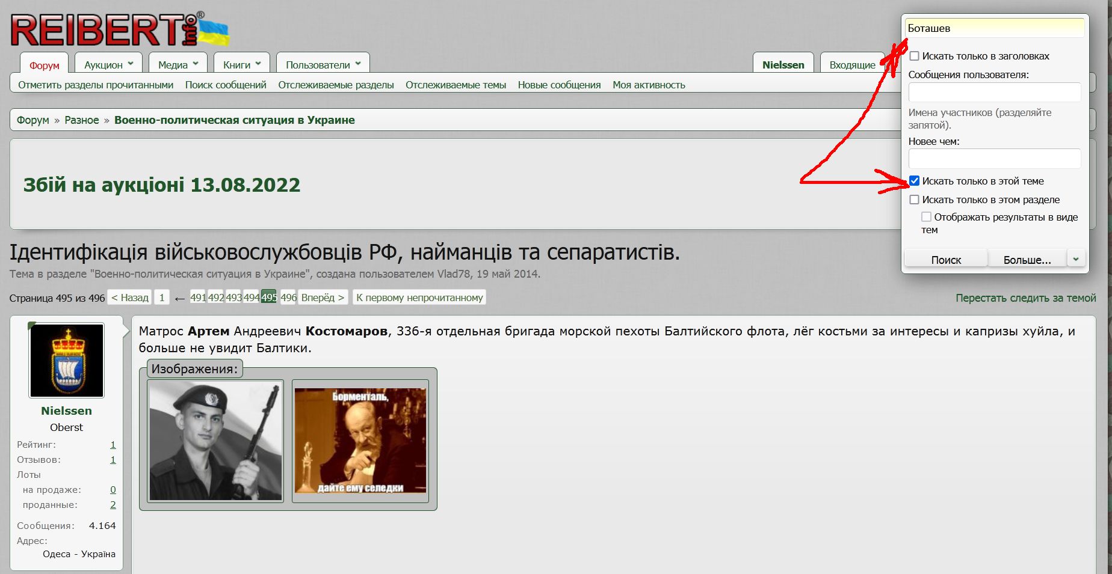The width and height of the screenshot is (1112, 574).
Task: Click 'Отметить разделы прочитанными'
Action: (96, 85)
